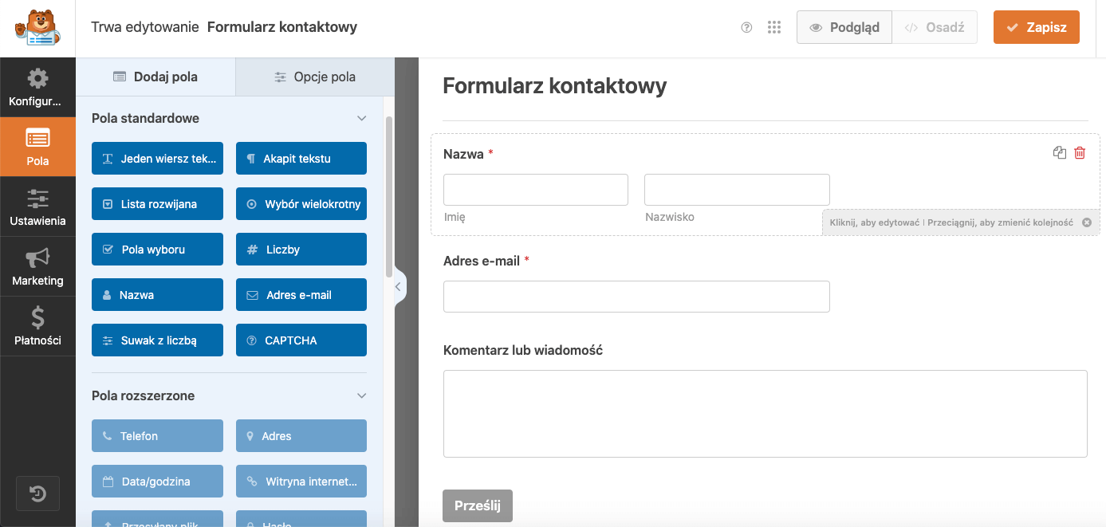Save the form using Zapisz
The height and width of the screenshot is (527, 1106).
[x=1036, y=26]
